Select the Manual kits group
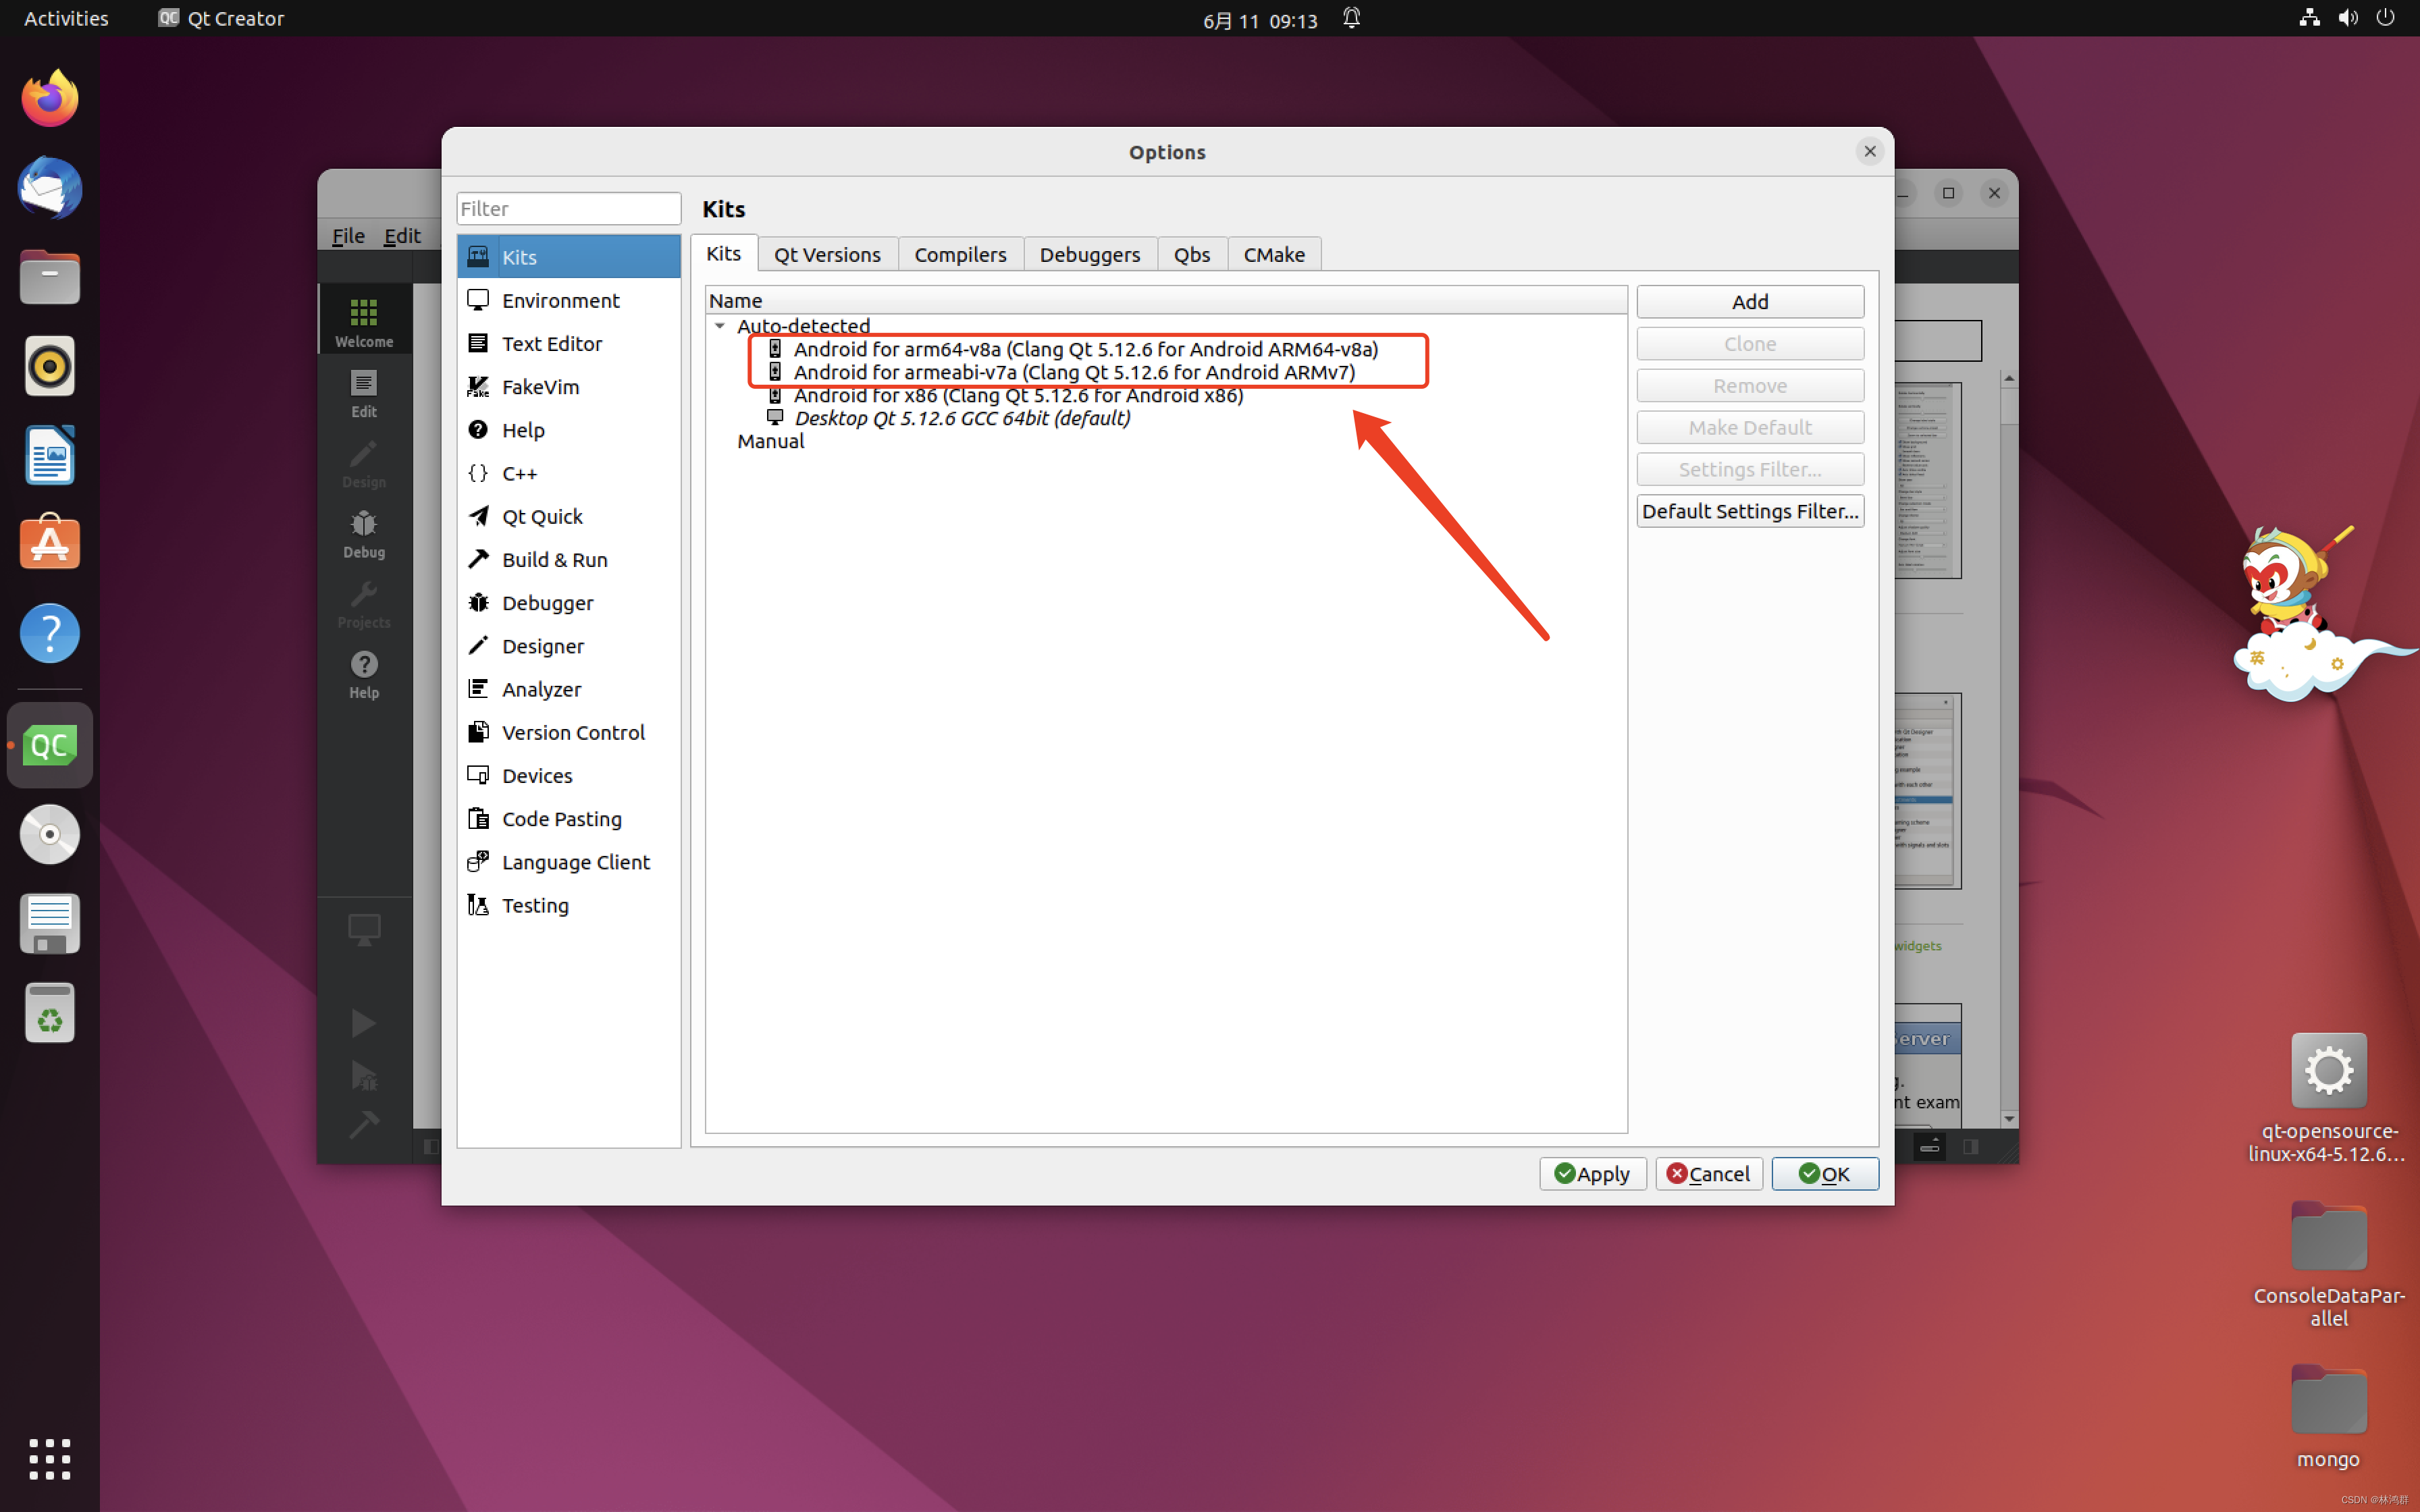 (x=770, y=442)
